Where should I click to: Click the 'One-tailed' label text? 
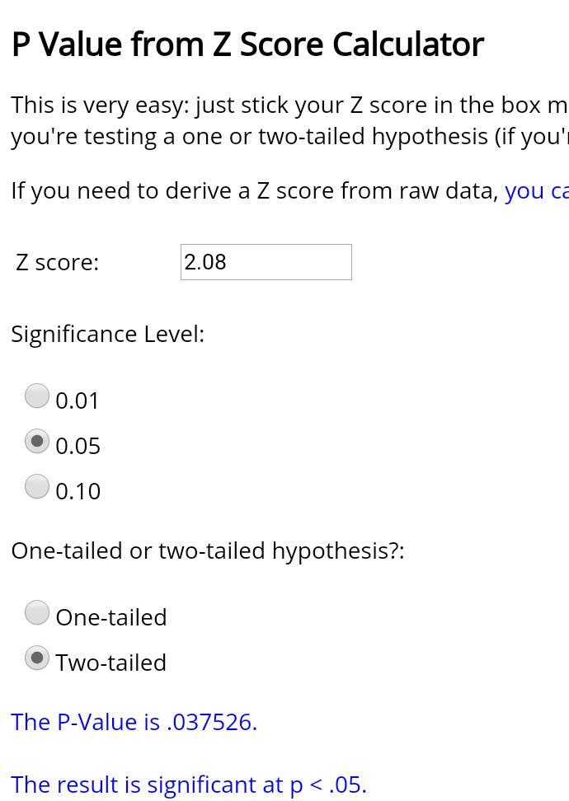pos(111,617)
